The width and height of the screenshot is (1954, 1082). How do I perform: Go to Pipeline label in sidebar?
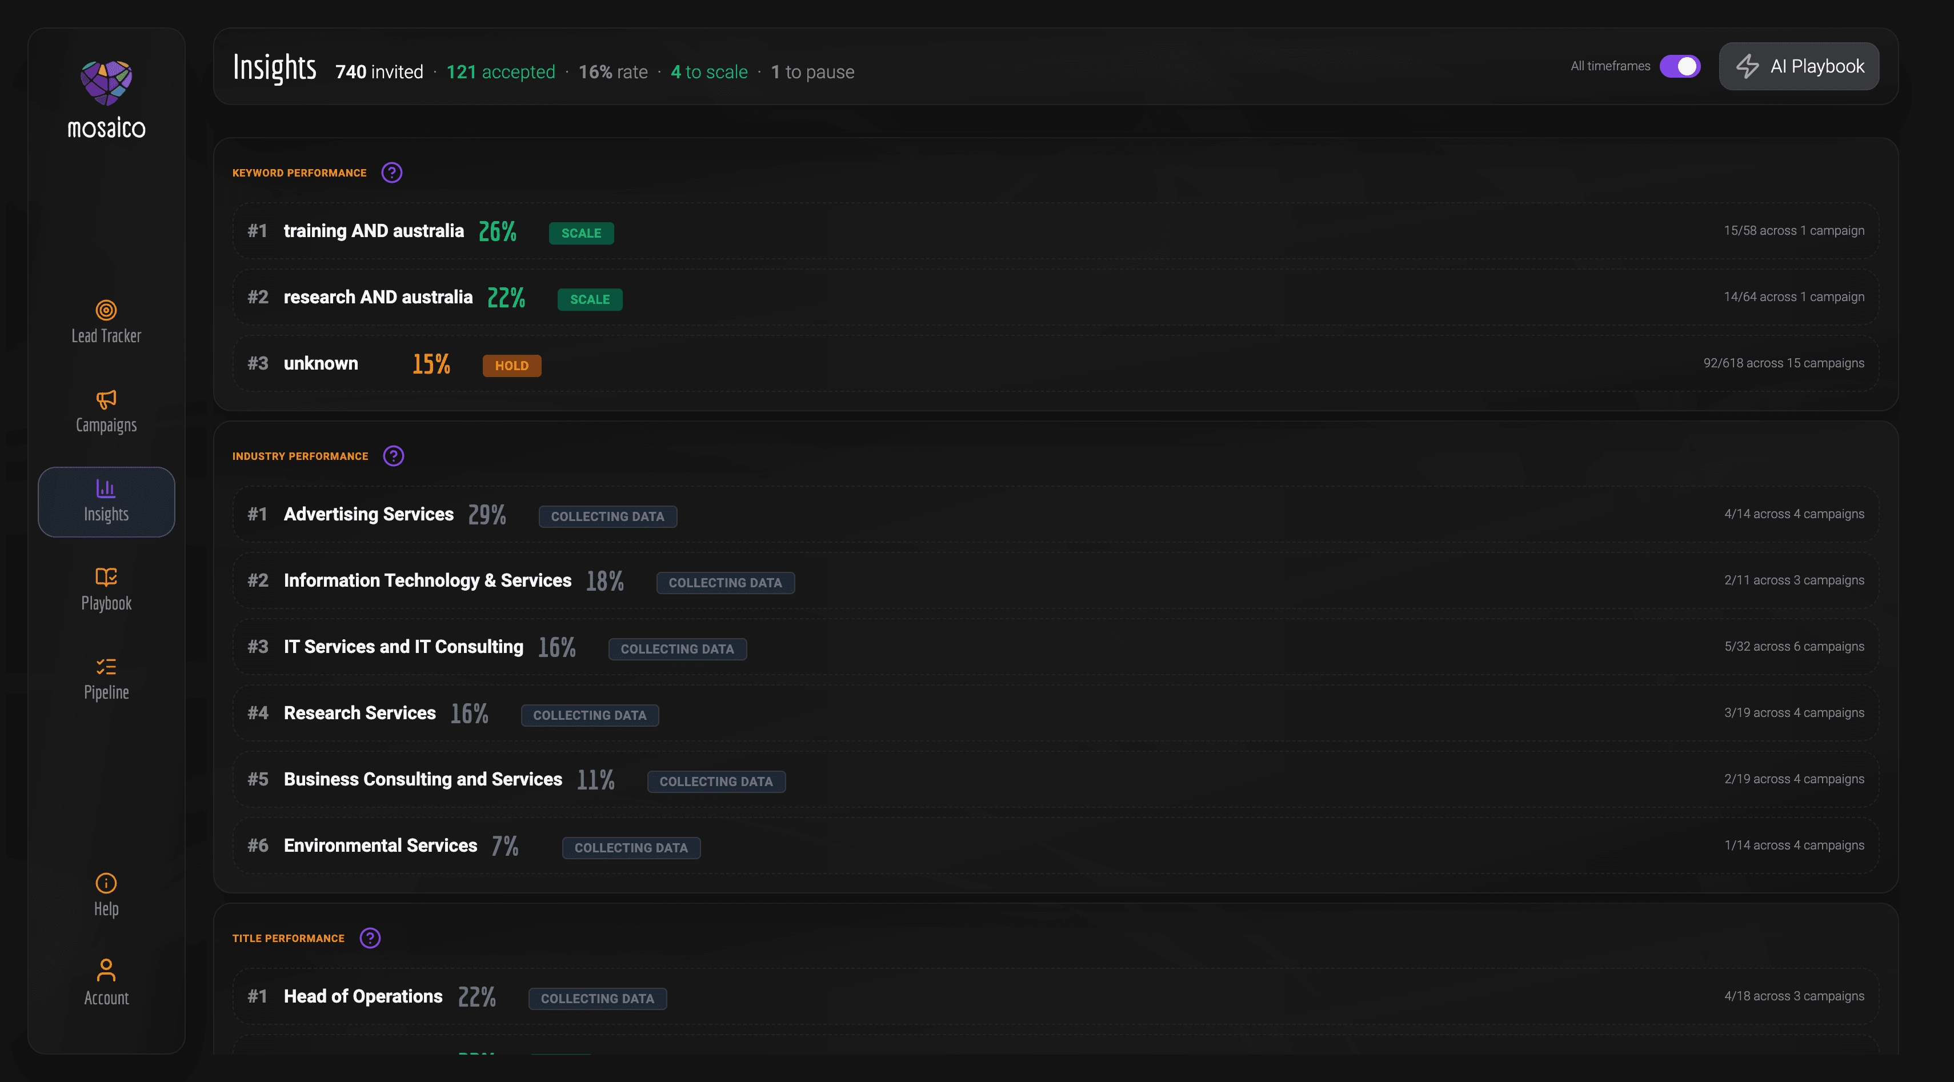(106, 692)
